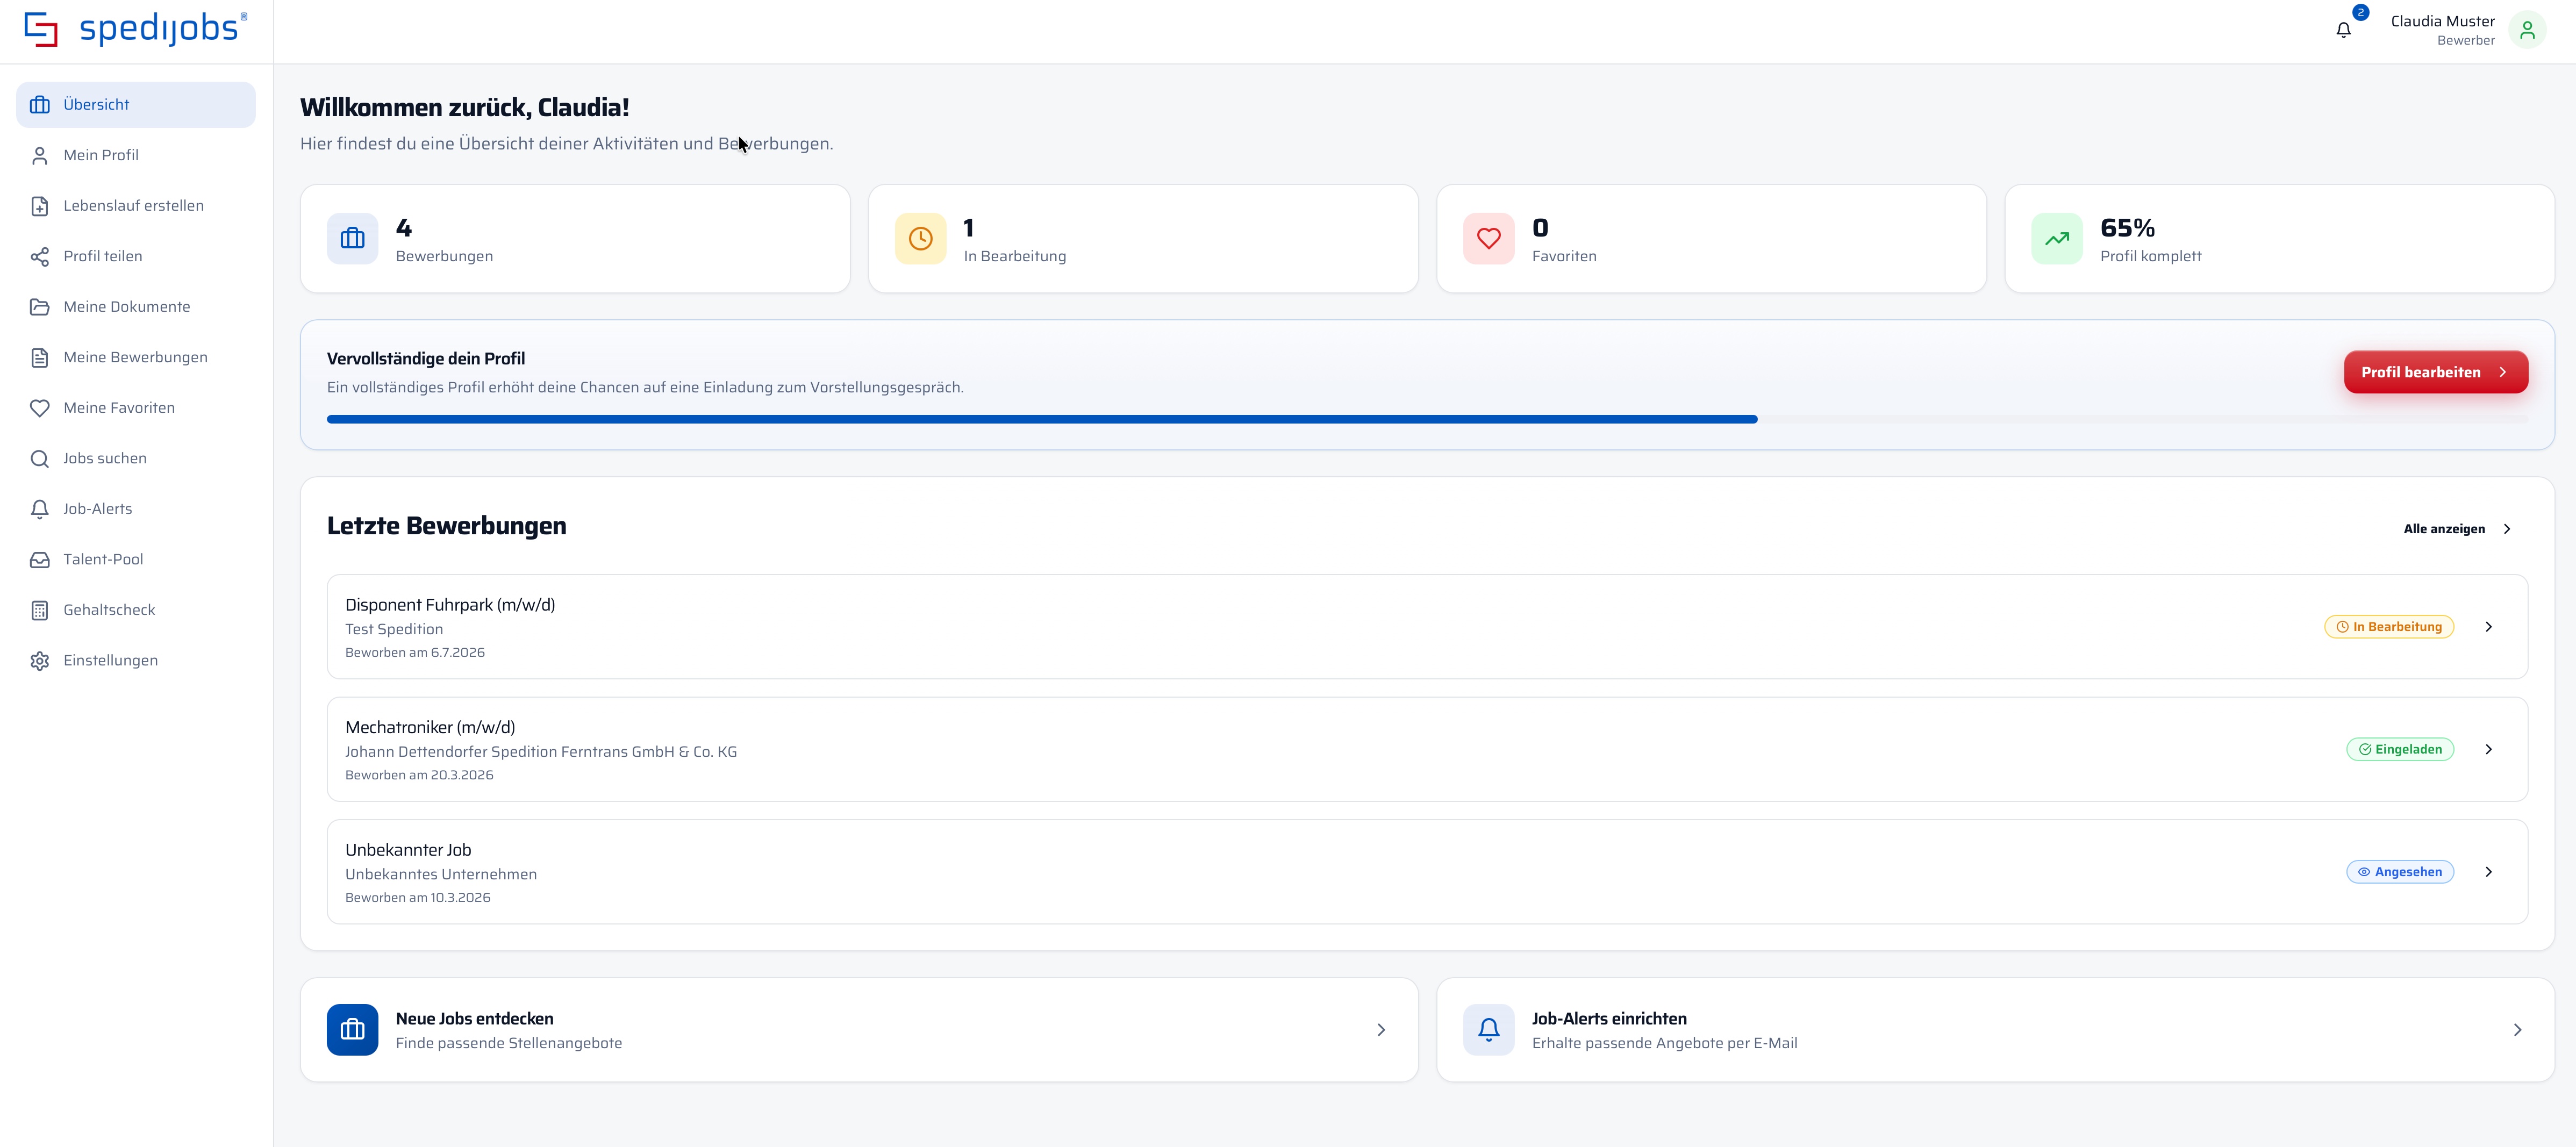This screenshot has height=1147, width=2576.
Task: Go to Mein Profil in sidebar
Action: [136, 155]
